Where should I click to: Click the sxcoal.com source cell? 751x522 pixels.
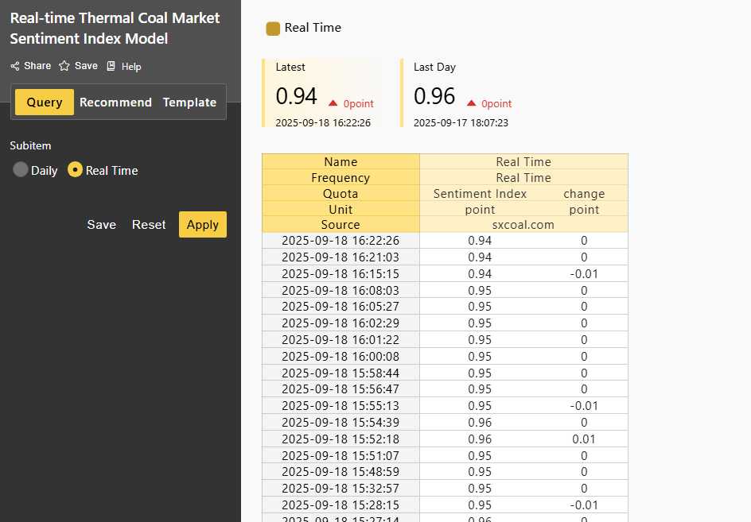(x=523, y=225)
